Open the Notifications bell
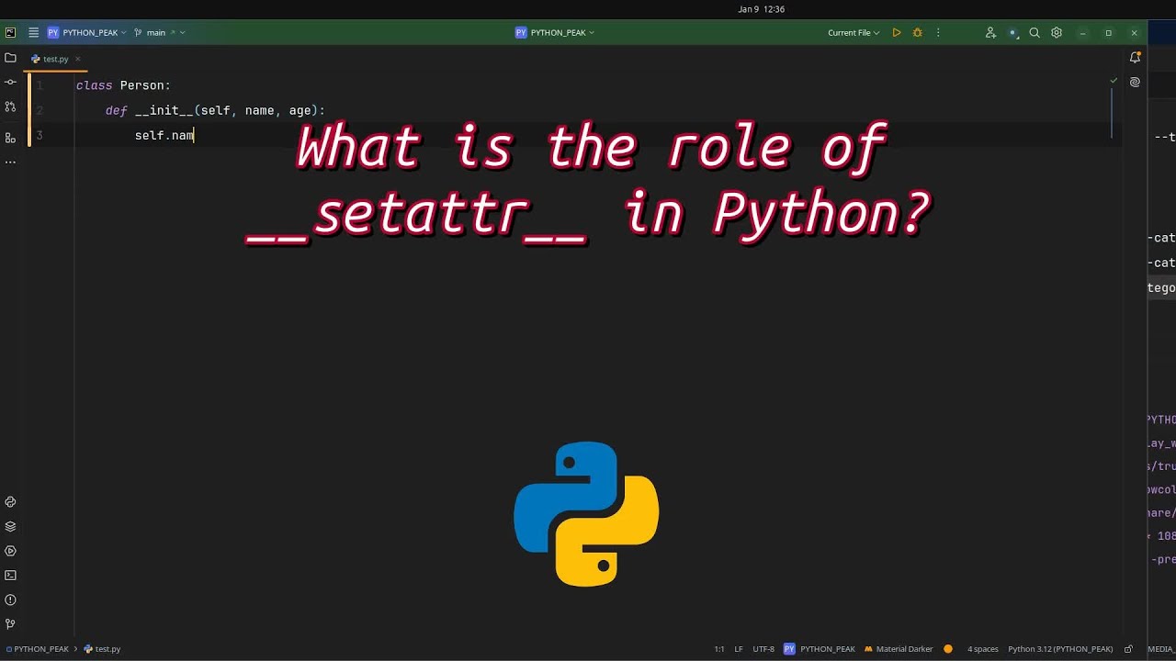Image resolution: width=1176 pixels, height=661 pixels. point(1135,57)
